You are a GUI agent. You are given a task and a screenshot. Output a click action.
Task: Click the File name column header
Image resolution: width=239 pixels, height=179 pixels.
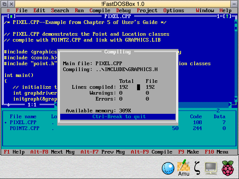23,116
